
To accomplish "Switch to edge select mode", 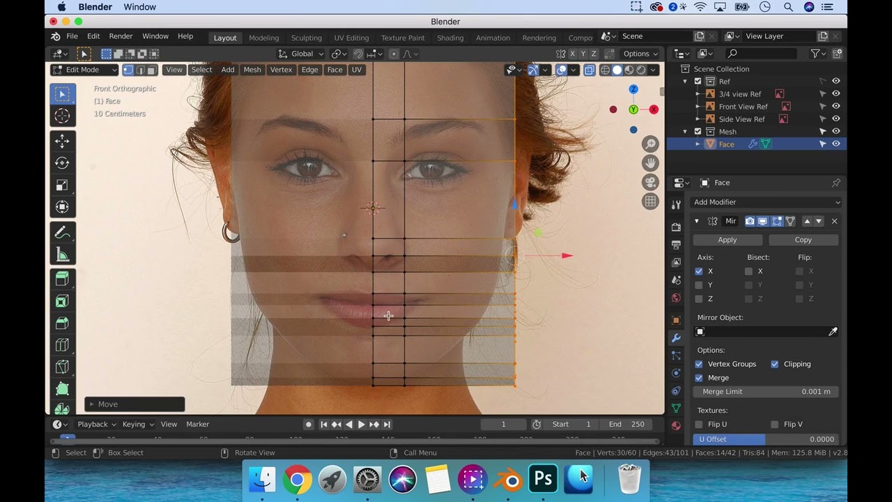I will (x=140, y=70).
